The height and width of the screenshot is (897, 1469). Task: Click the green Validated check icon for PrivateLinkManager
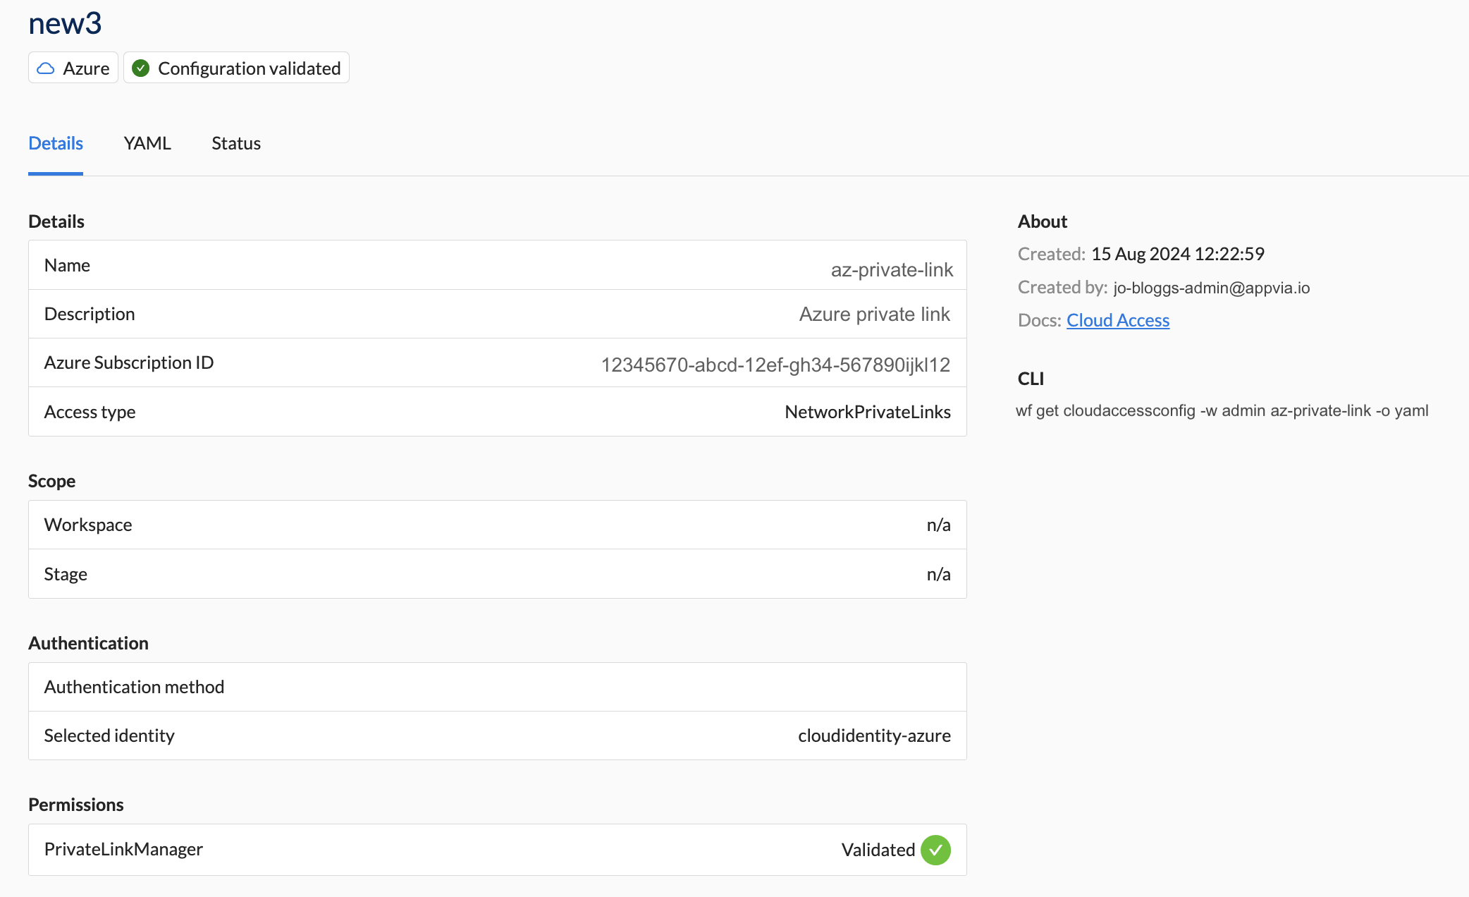coord(935,850)
